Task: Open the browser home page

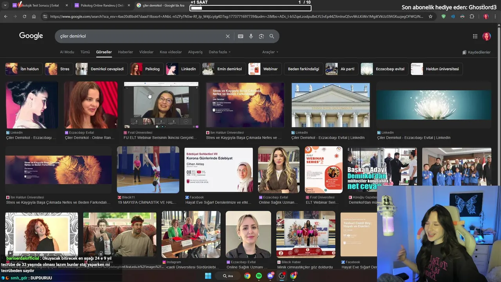Action: (34, 16)
